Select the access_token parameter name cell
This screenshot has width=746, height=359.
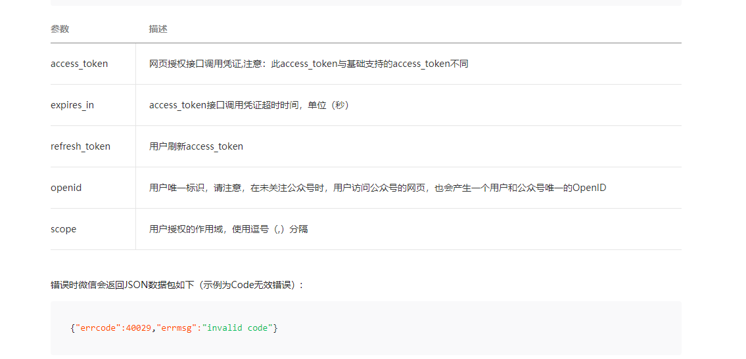click(80, 64)
